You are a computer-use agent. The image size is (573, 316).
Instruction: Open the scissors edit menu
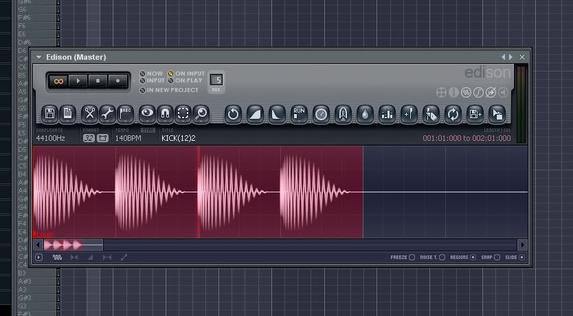click(89, 114)
